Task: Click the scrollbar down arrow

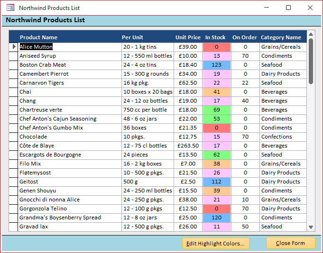Action: (311, 227)
